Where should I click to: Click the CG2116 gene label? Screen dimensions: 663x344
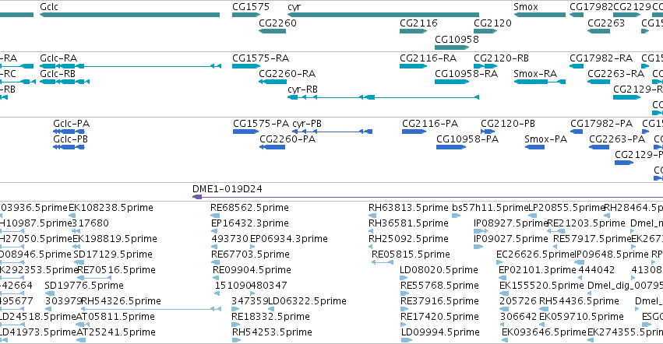[x=418, y=23]
